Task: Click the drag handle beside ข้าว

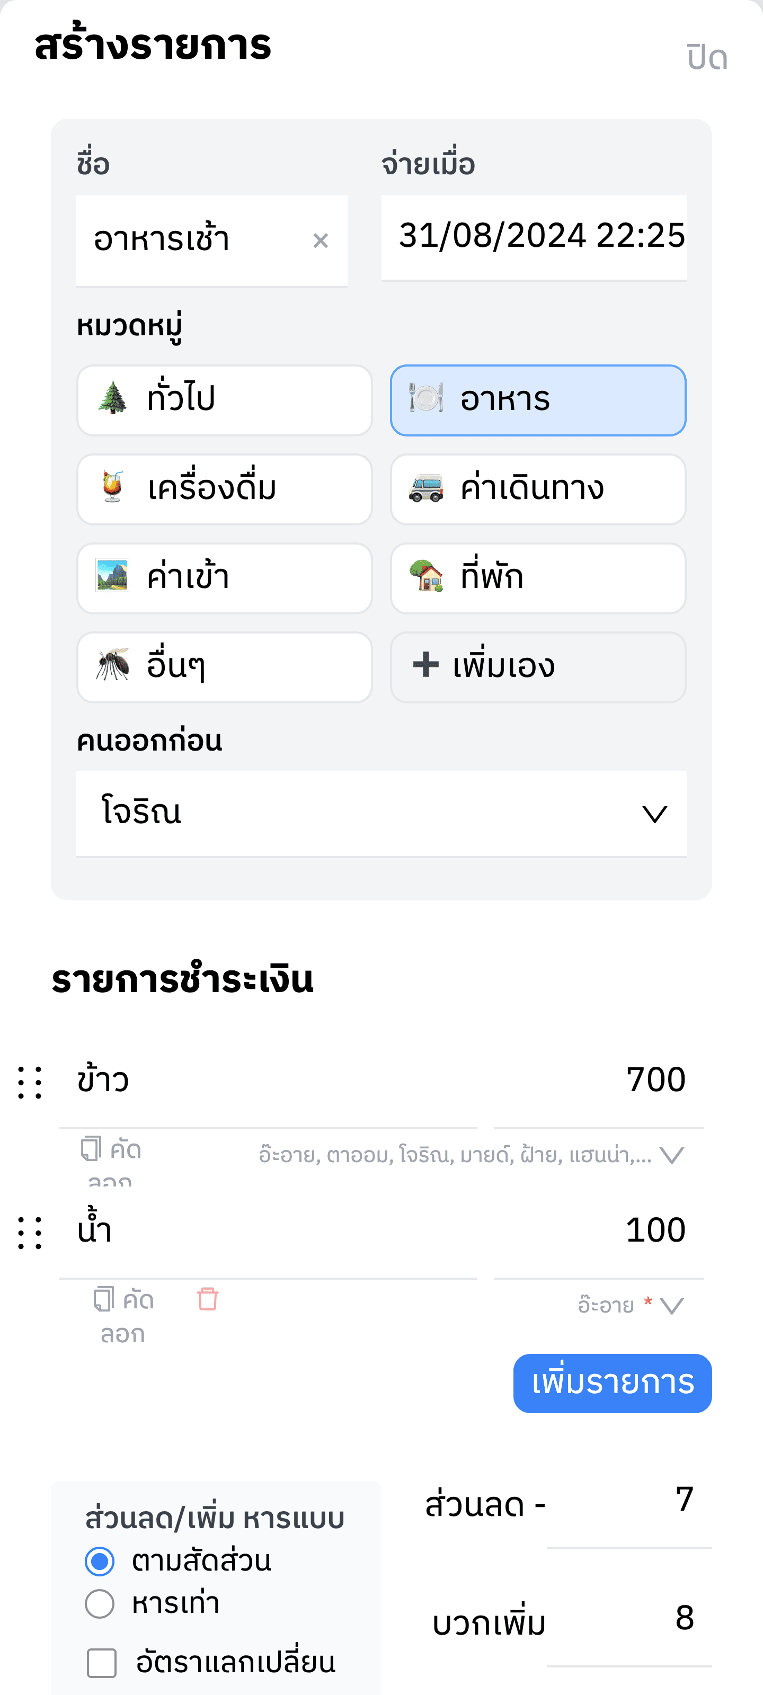Action: point(30,1082)
